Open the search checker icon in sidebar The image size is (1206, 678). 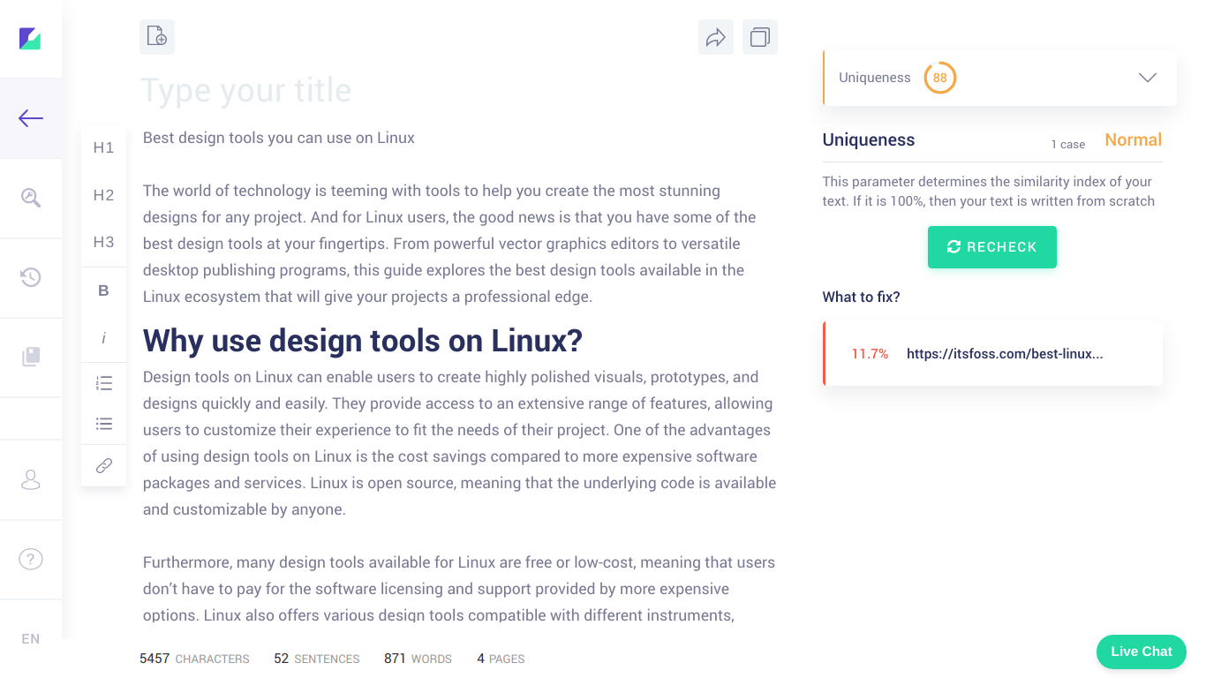(x=31, y=198)
